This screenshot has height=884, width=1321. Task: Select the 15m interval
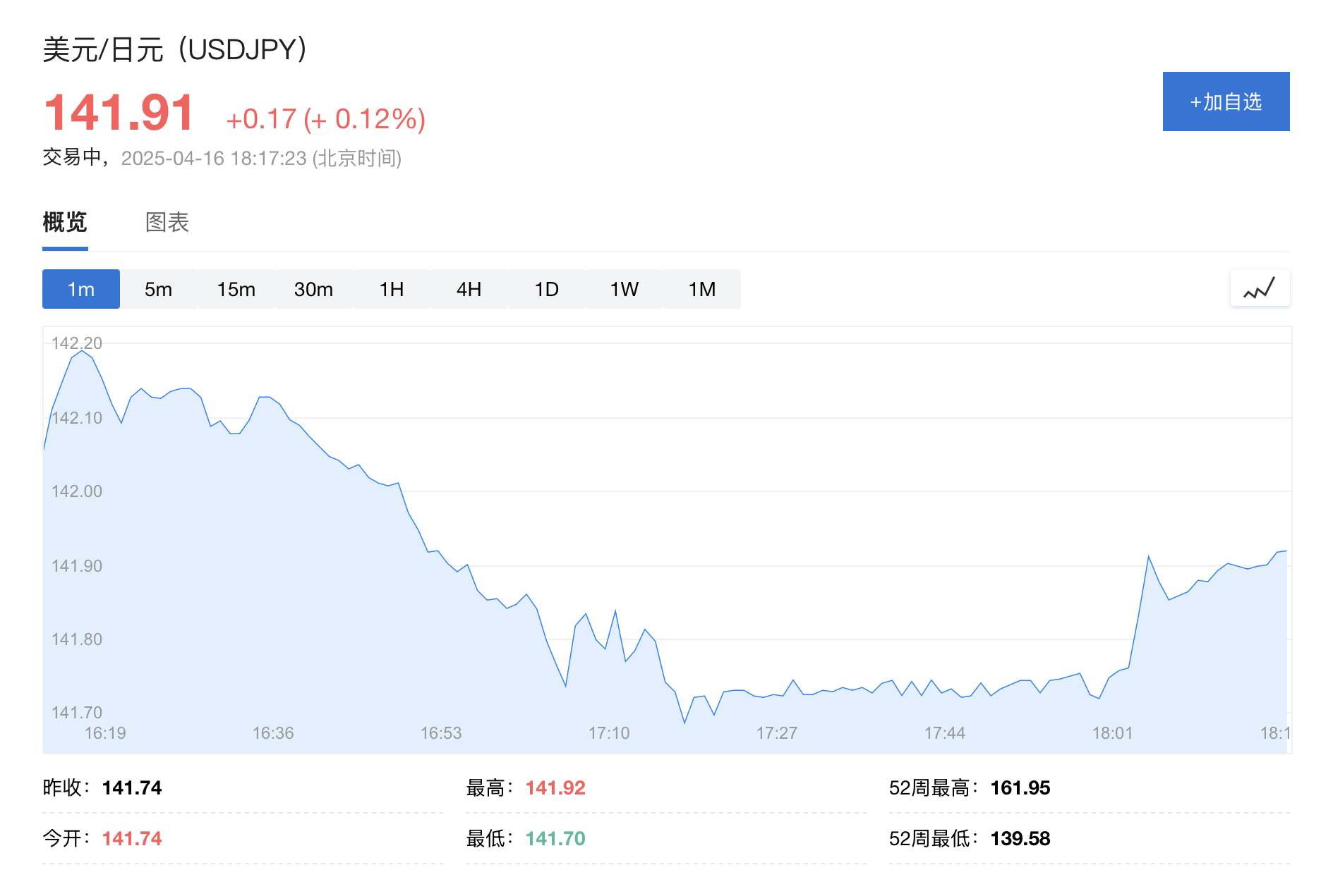pyautogui.click(x=236, y=289)
